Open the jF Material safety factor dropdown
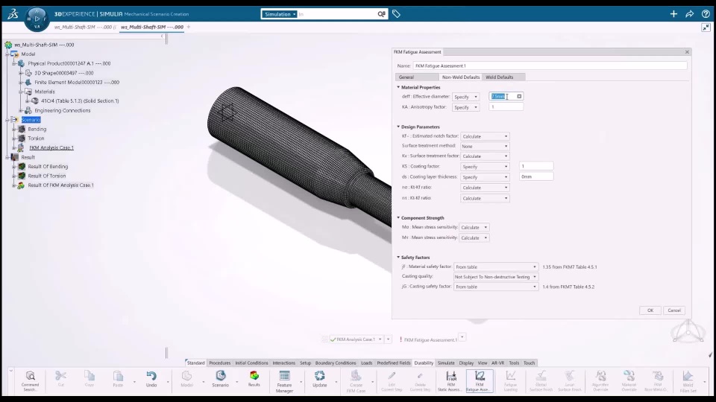This screenshot has height=402, width=716. (x=496, y=267)
